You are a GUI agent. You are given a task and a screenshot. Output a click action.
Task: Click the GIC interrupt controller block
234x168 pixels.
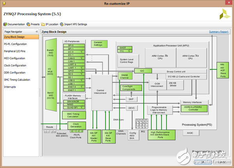click(x=142, y=71)
